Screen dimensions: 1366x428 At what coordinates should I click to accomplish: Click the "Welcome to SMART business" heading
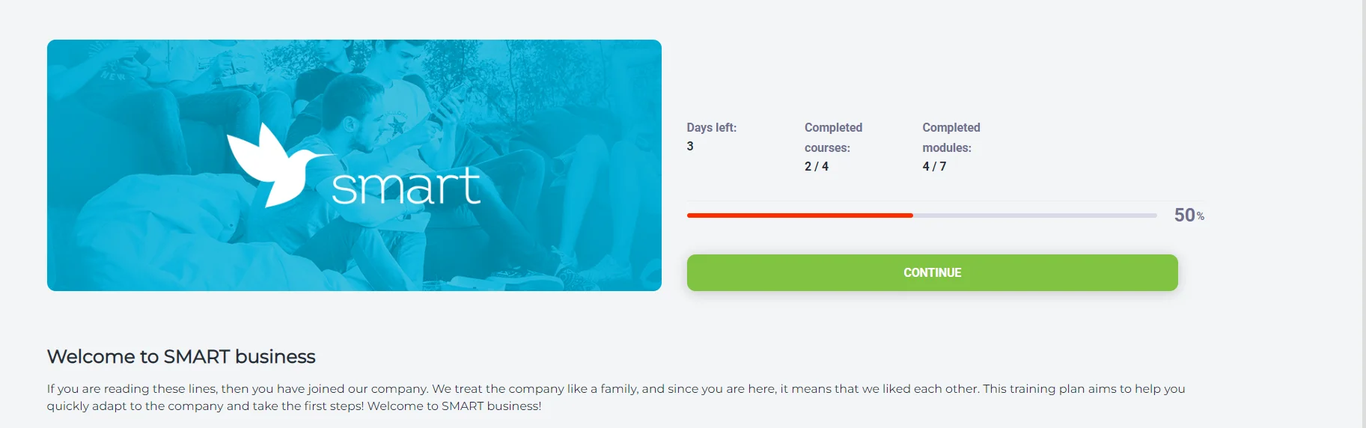(181, 357)
